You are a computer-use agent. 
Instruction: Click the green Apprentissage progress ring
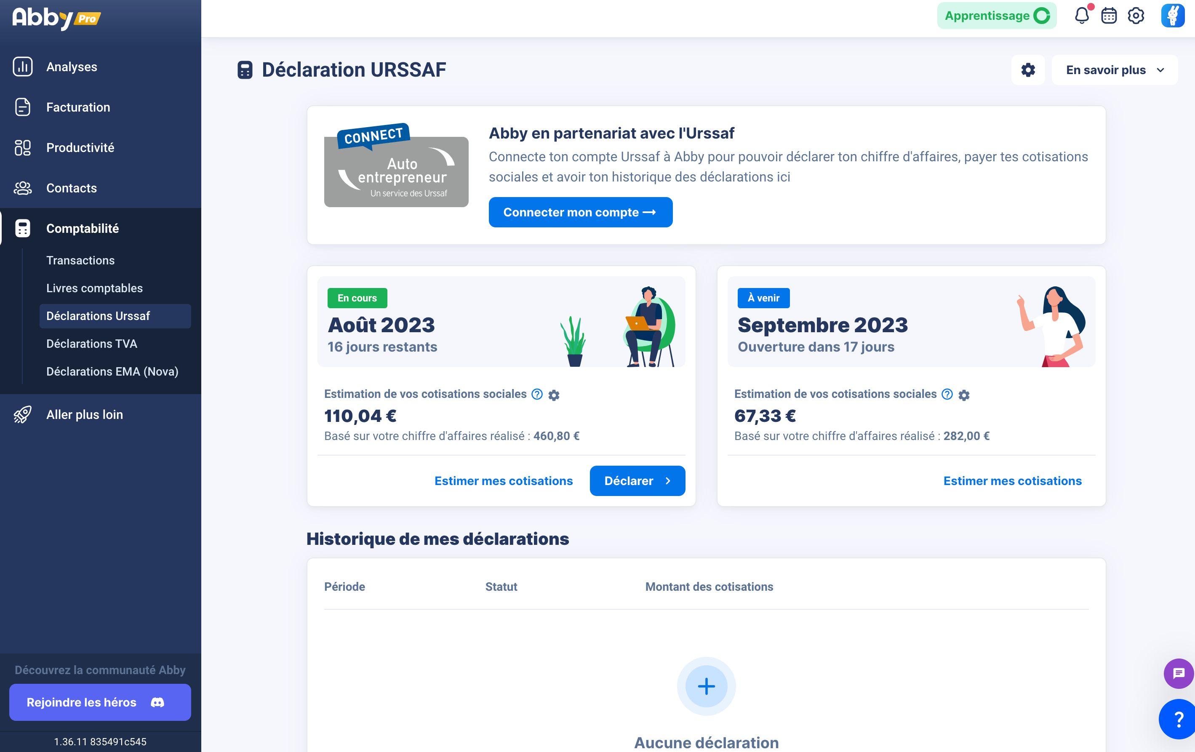1041,16
